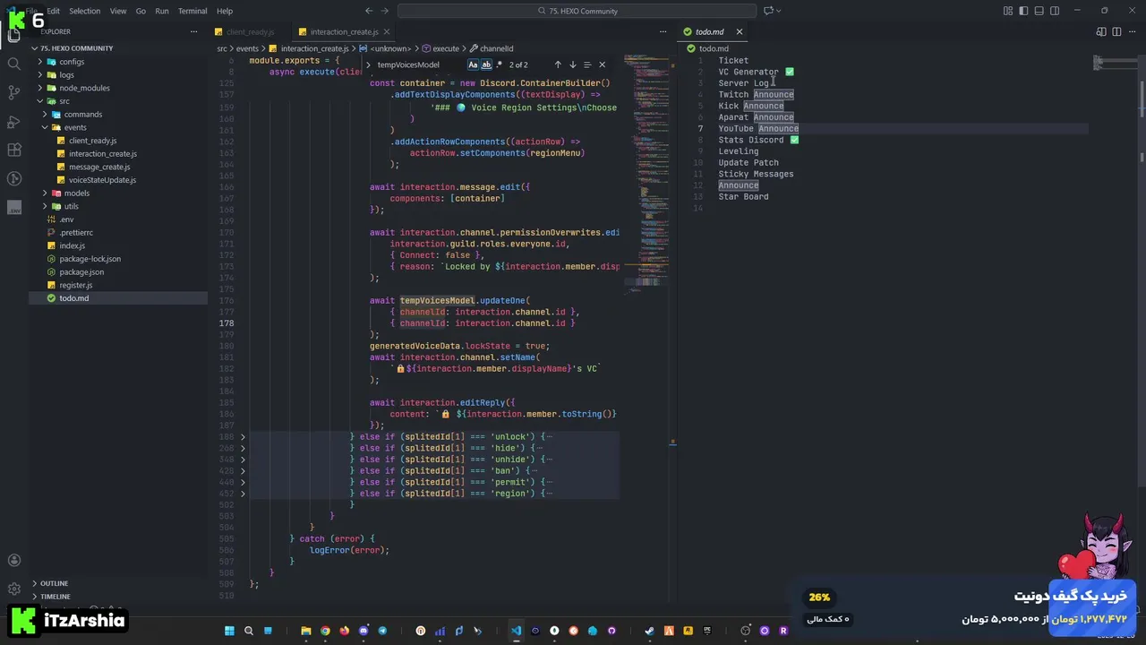Expand the replace field chevron in find widget

point(368,64)
